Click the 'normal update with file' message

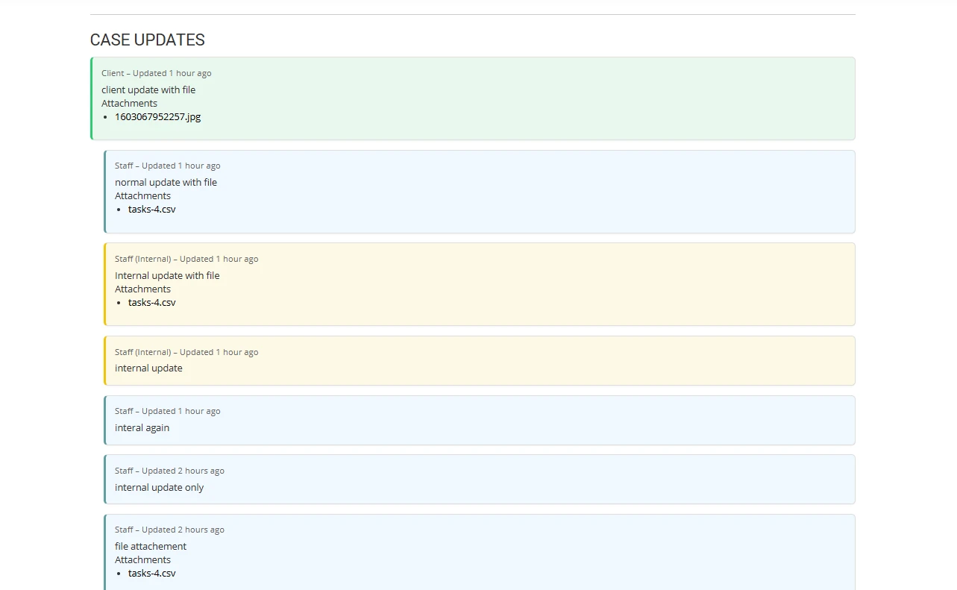pos(166,183)
